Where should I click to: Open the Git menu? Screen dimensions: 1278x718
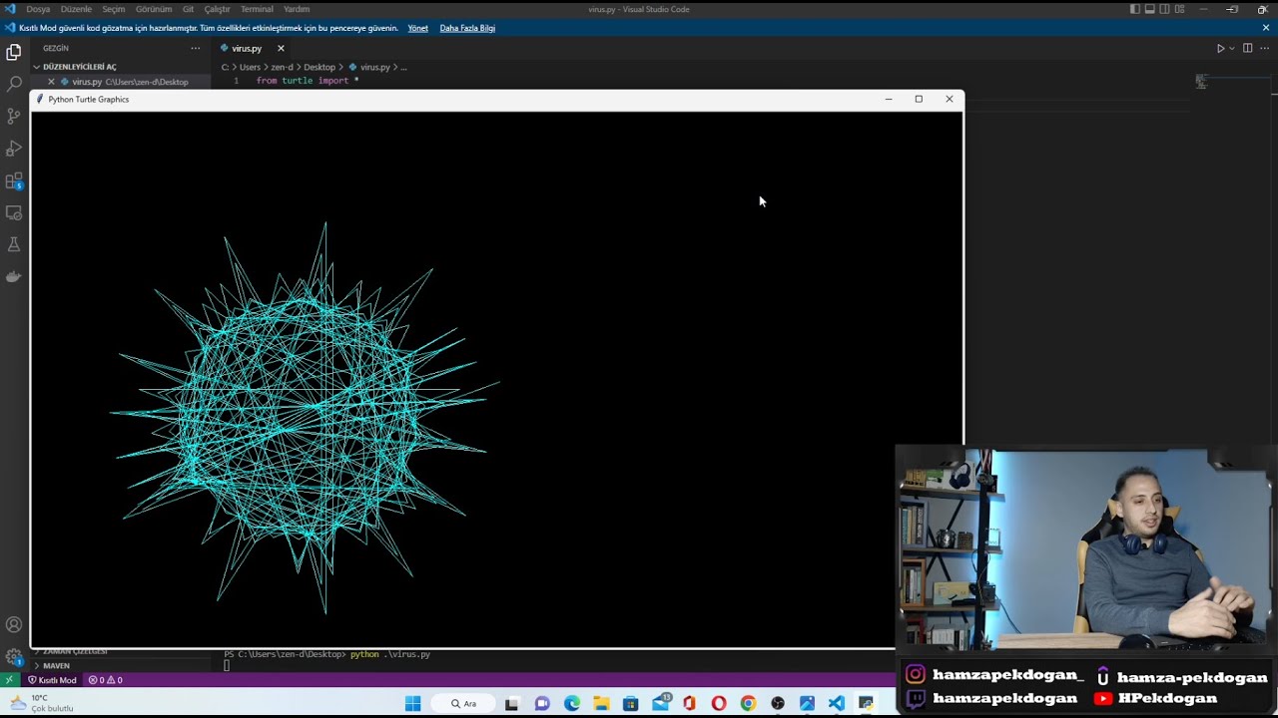[x=188, y=9]
